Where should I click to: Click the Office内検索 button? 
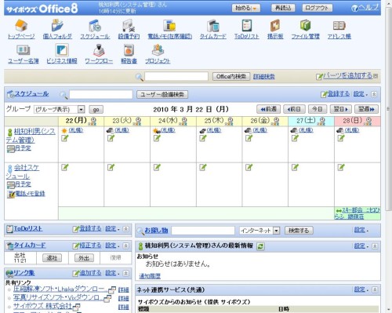point(231,76)
